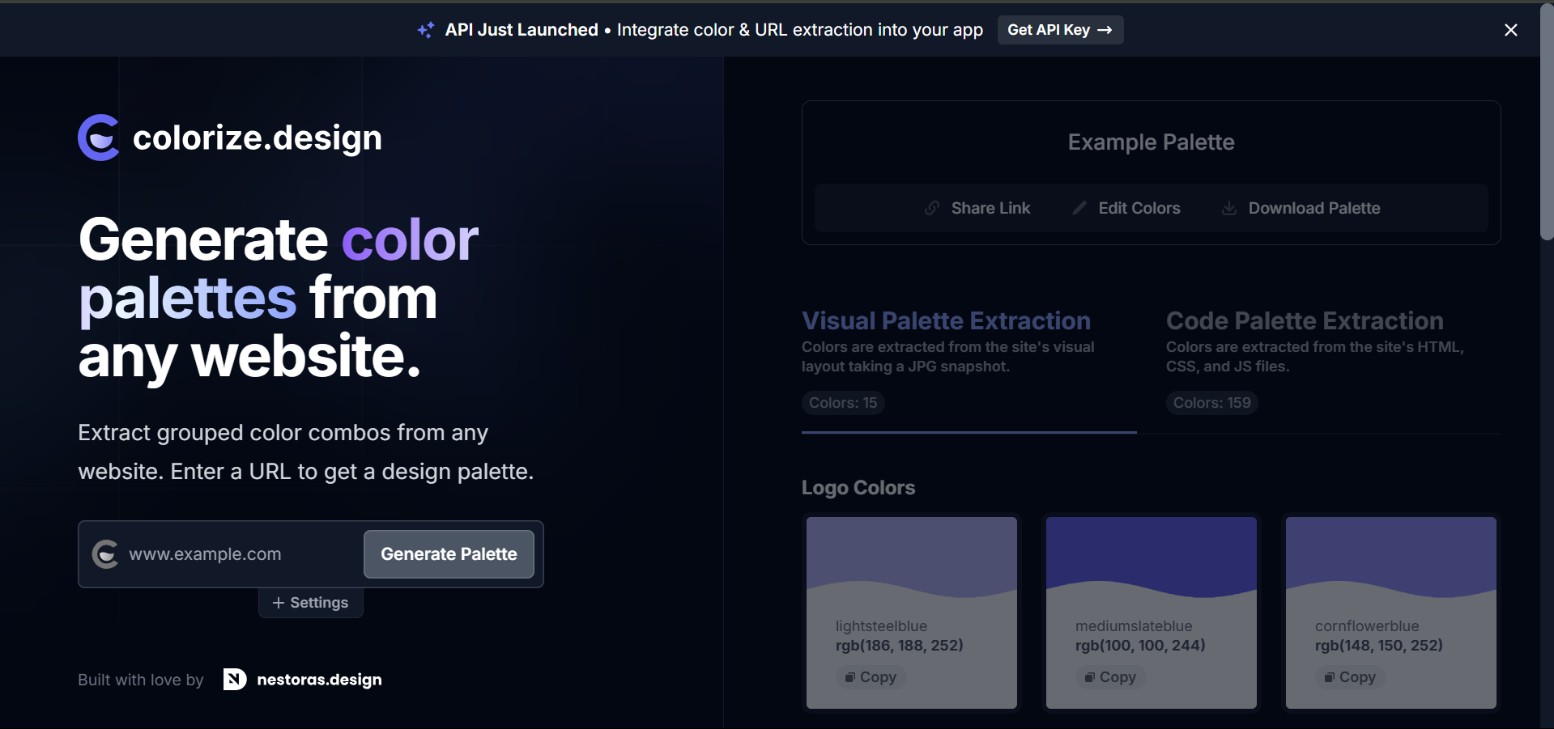The width and height of the screenshot is (1554, 729).
Task: Click the Share Link button
Action: tap(977, 208)
